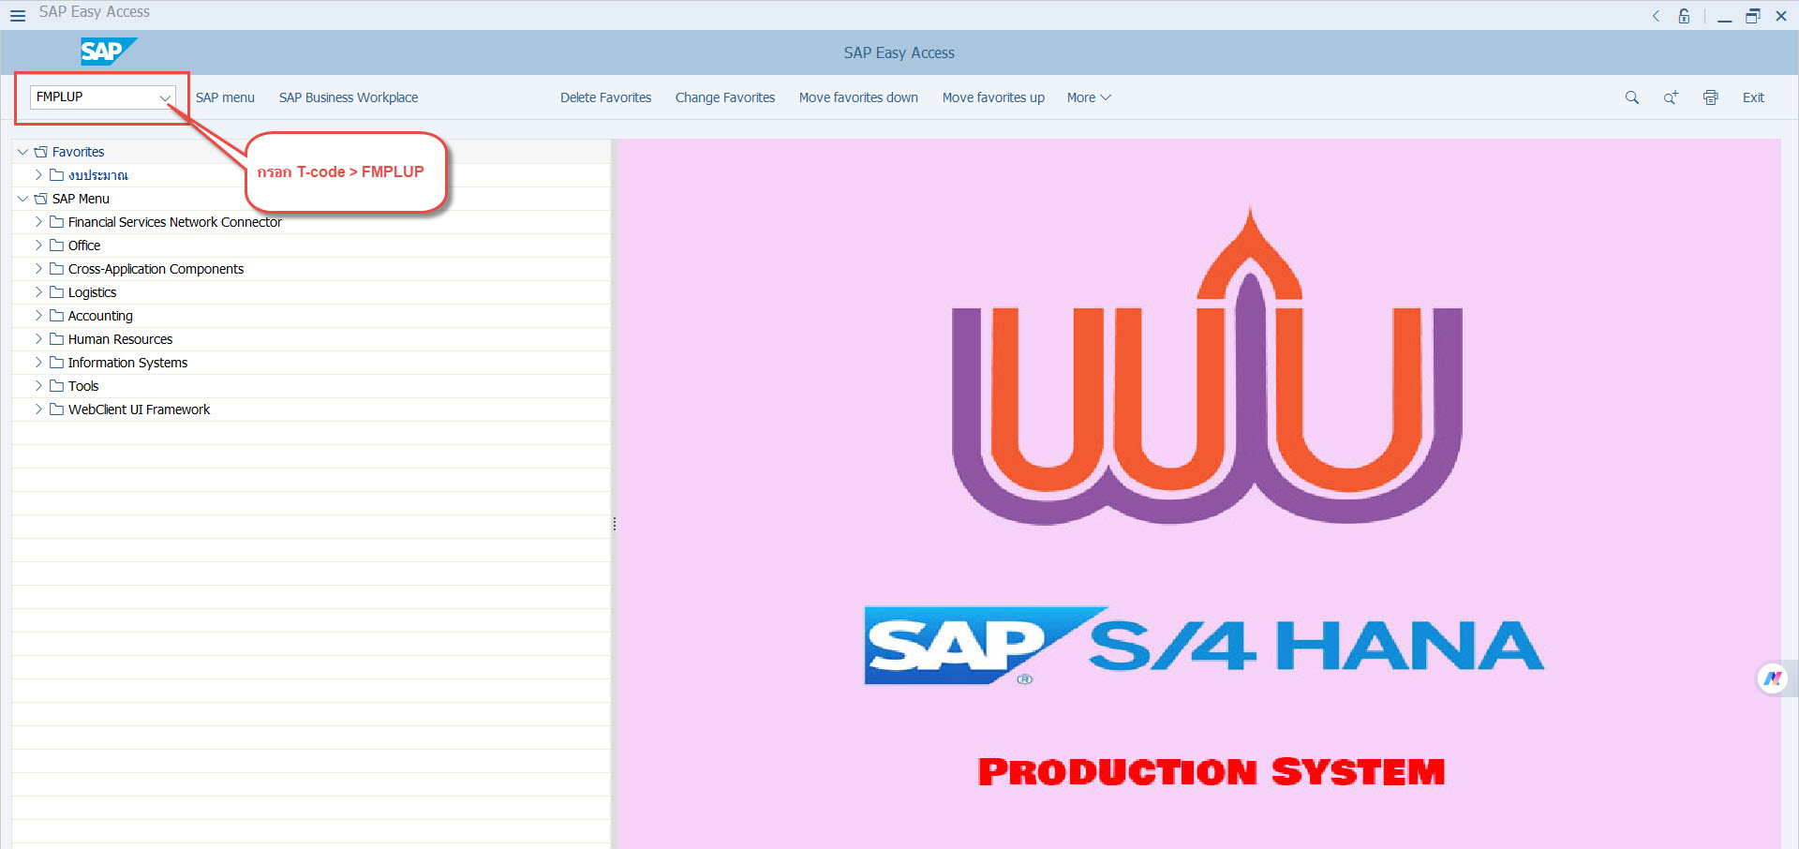
Task: Open the command field history dropdown arrow
Action: click(165, 97)
